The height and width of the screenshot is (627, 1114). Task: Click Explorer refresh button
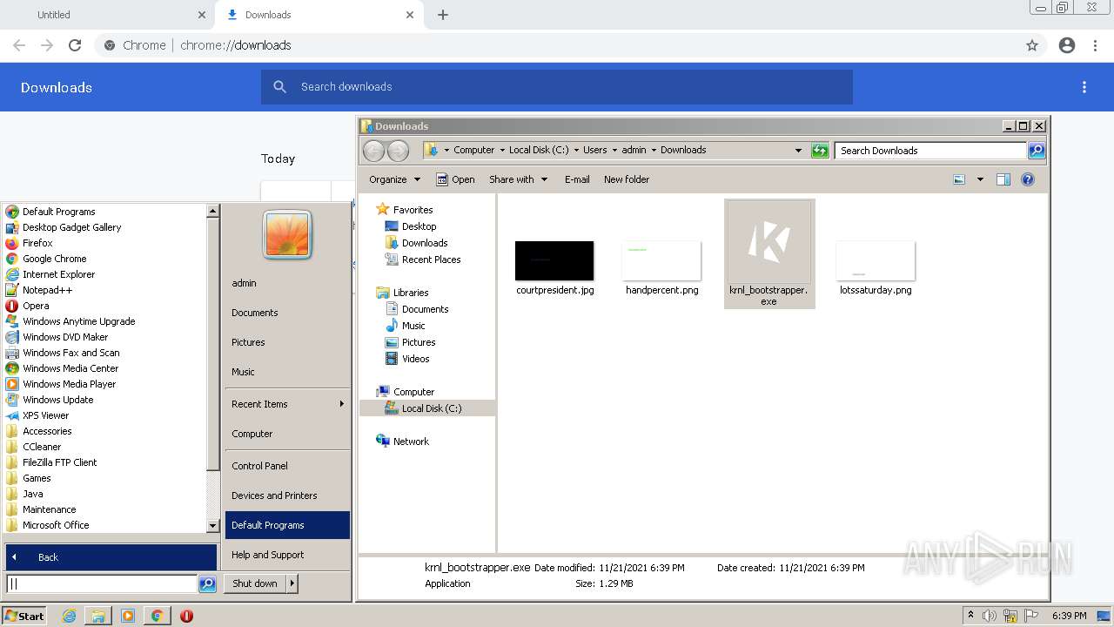[820, 151]
